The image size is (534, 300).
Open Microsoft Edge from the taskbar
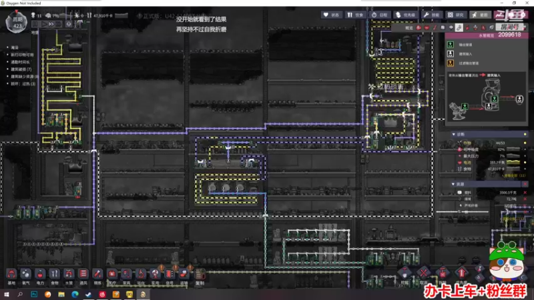coord(75,294)
